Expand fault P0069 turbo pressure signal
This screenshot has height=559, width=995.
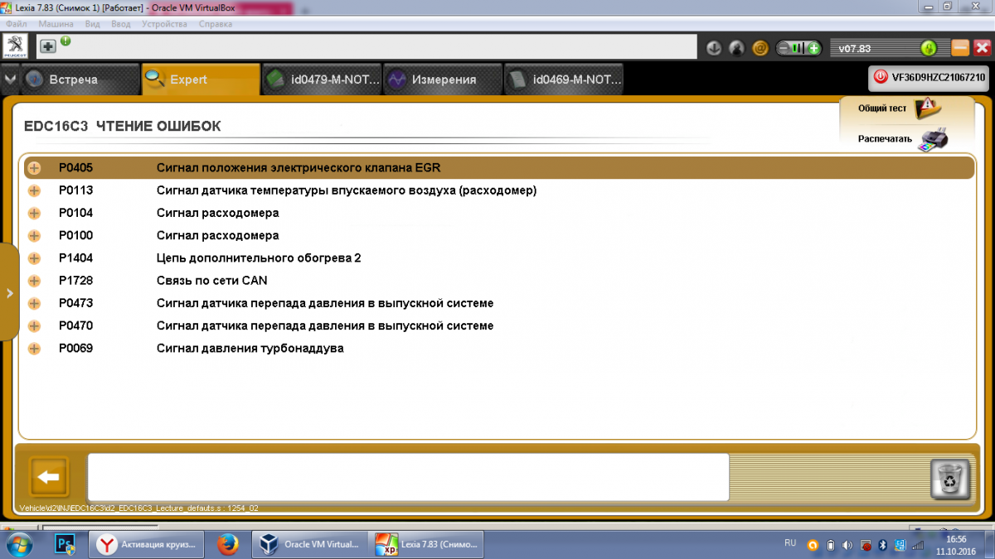pos(34,349)
